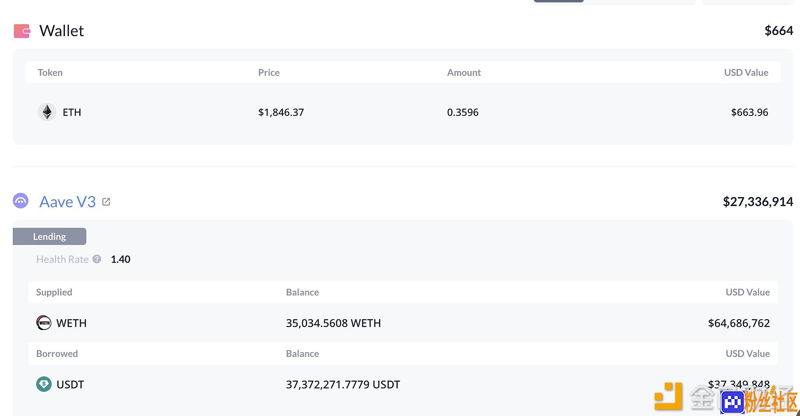The image size is (800, 416).
Task: Click the Aave V3 protocol logo
Action: click(21, 201)
